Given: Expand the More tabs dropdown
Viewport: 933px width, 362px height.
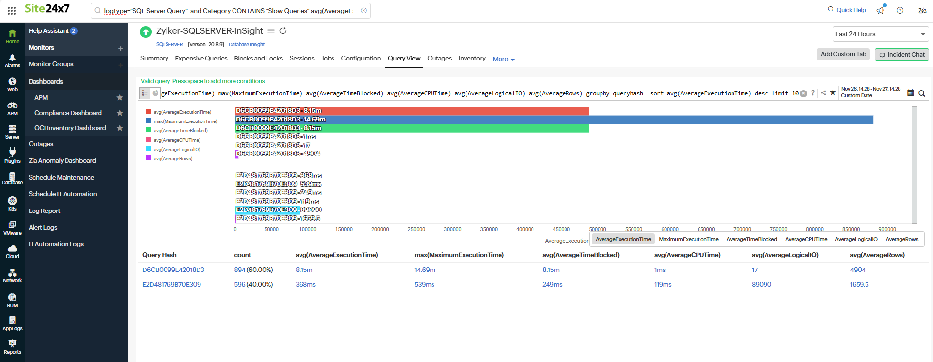Looking at the screenshot, I should tap(503, 59).
